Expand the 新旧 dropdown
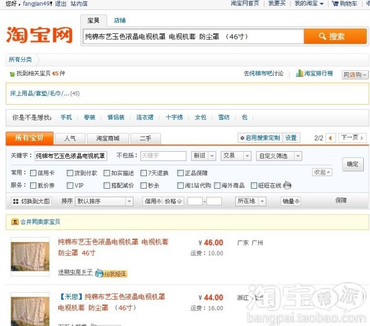This screenshot has width=370, height=326. point(204,156)
